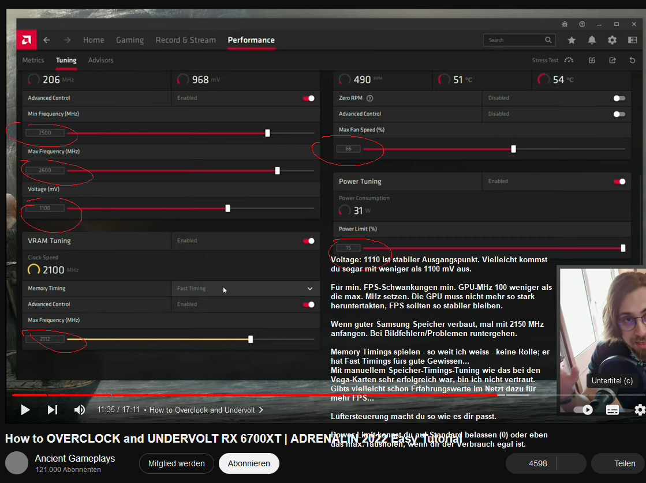Select the Tuning subtab

[66, 60]
